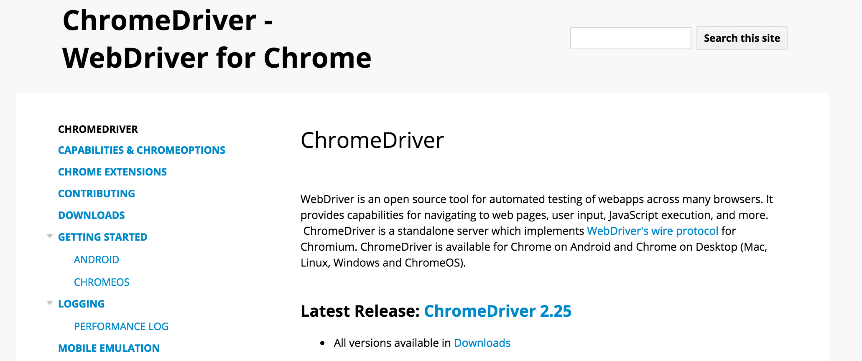The width and height of the screenshot is (862, 361).
Task: Click the Search this site button
Action: click(x=742, y=38)
